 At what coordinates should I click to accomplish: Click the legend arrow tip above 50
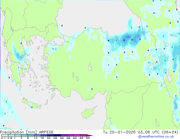[90, 135]
